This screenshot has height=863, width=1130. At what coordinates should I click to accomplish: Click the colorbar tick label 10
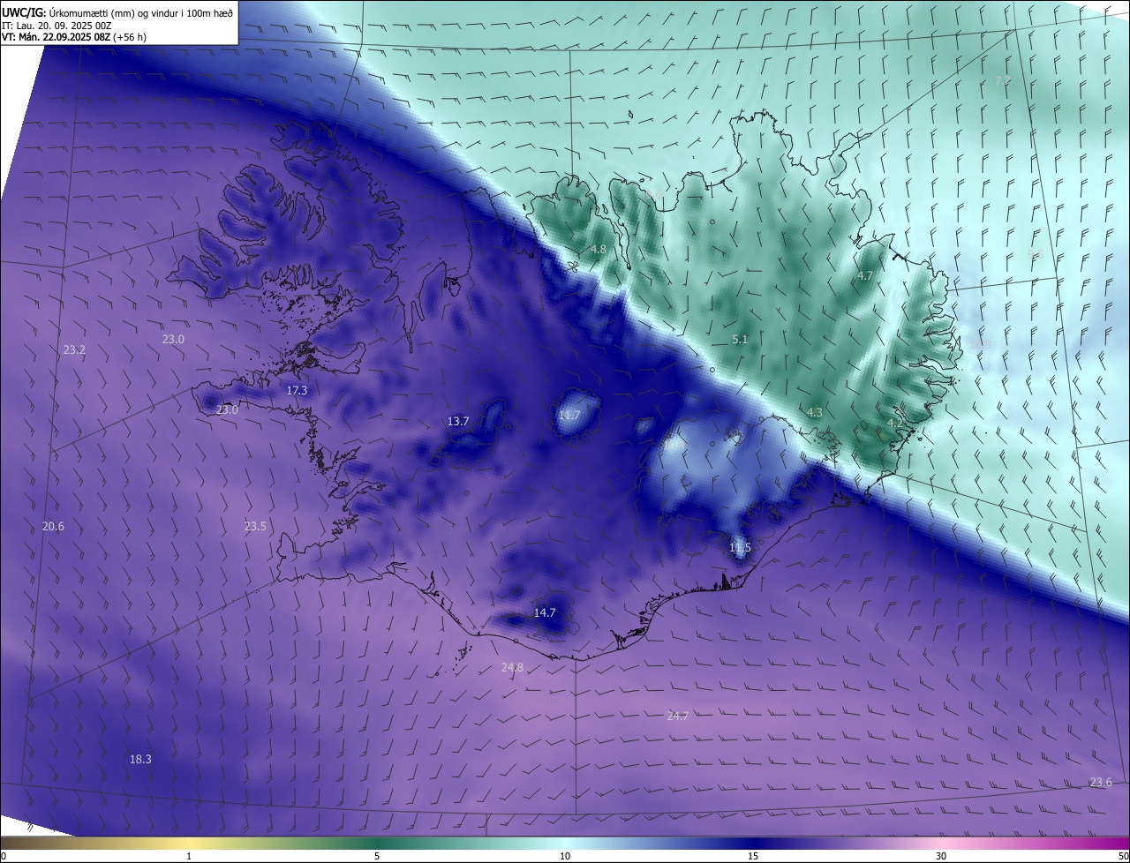tap(565, 856)
